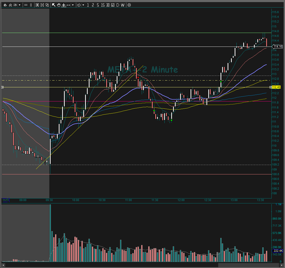285x268 pixels.
Task: Select the vertical line drawing tool
Action: click(31, 5)
